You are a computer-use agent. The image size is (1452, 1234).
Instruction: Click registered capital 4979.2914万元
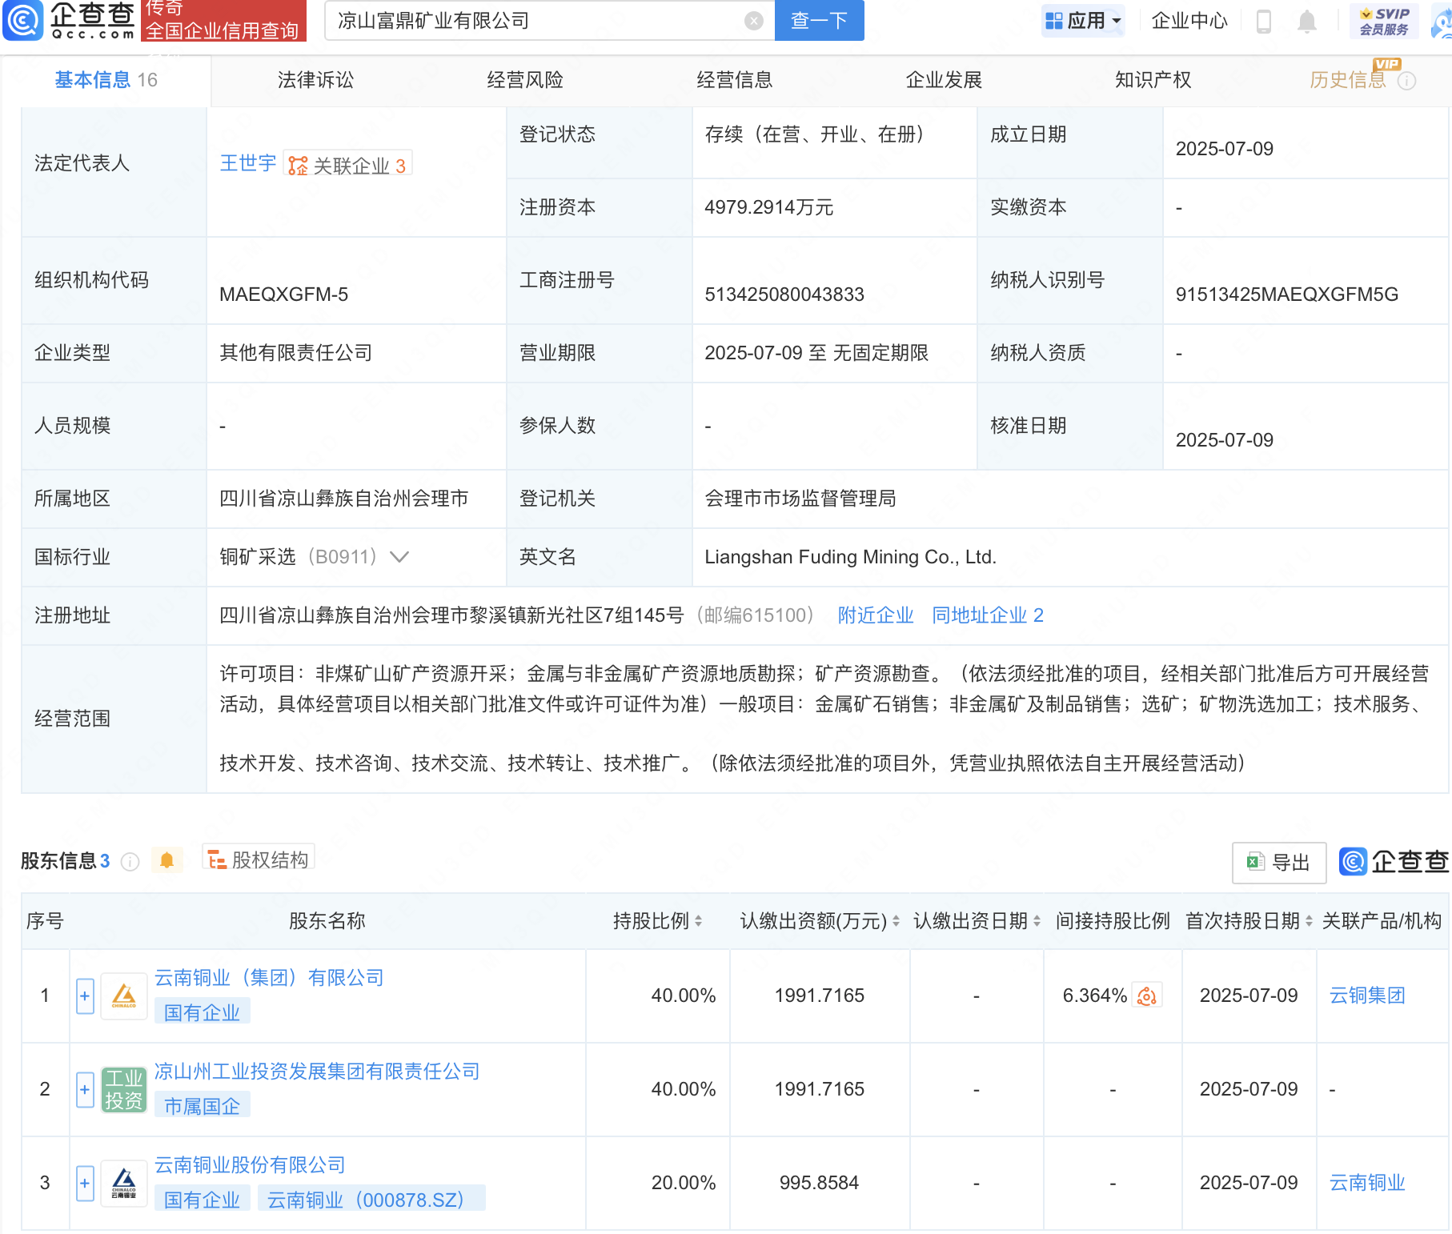(769, 207)
